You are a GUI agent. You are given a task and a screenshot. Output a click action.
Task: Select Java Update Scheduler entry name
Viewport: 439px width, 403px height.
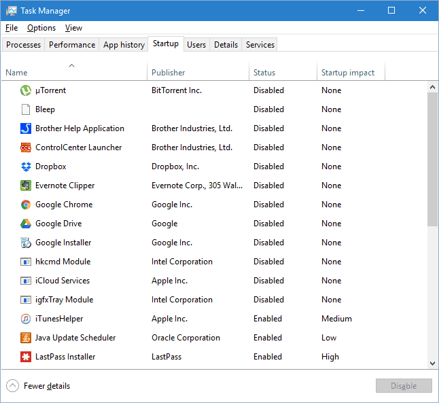(x=75, y=338)
